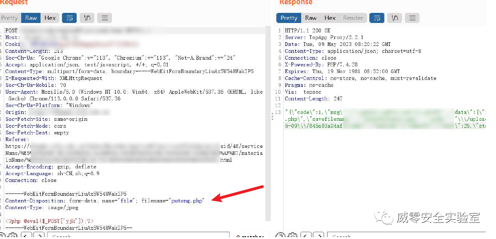Screen dimensions: 496x239
Task: Click the JSON body starting with code:1
Action: point(385,119)
